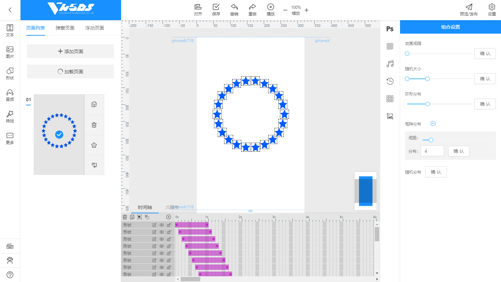The height and width of the screenshot is (282, 501).
Task: Click page 01 bottom list-arrow icon
Action: (x=94, y=165)
